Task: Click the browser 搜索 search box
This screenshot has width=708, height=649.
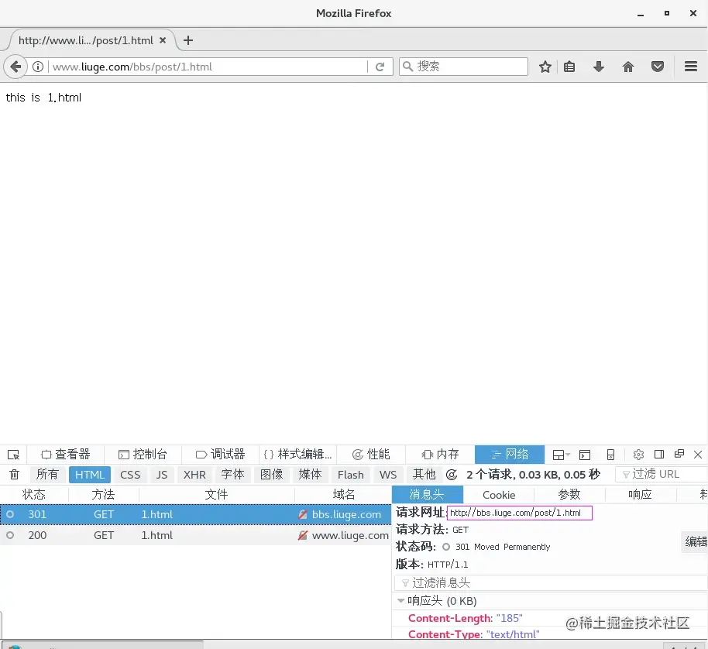Action: [464, 67]
